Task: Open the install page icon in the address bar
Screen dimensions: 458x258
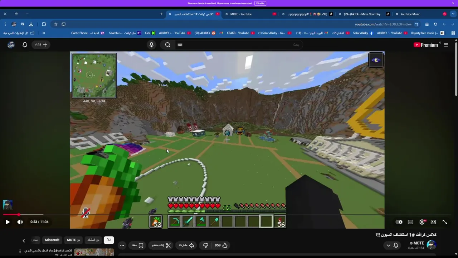Action: (64, 24)
